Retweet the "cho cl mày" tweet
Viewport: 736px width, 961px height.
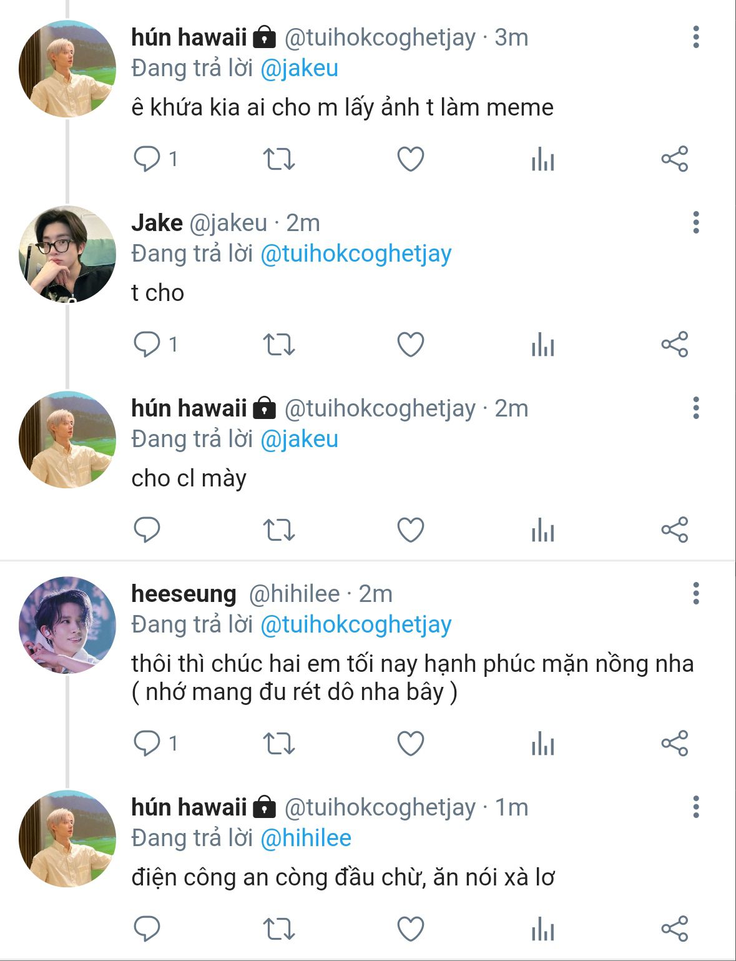coord(278,530)
